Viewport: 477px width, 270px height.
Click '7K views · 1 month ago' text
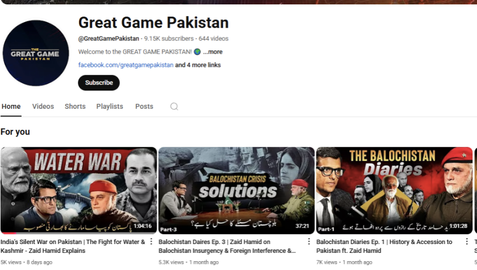click(x=344, y=262)
